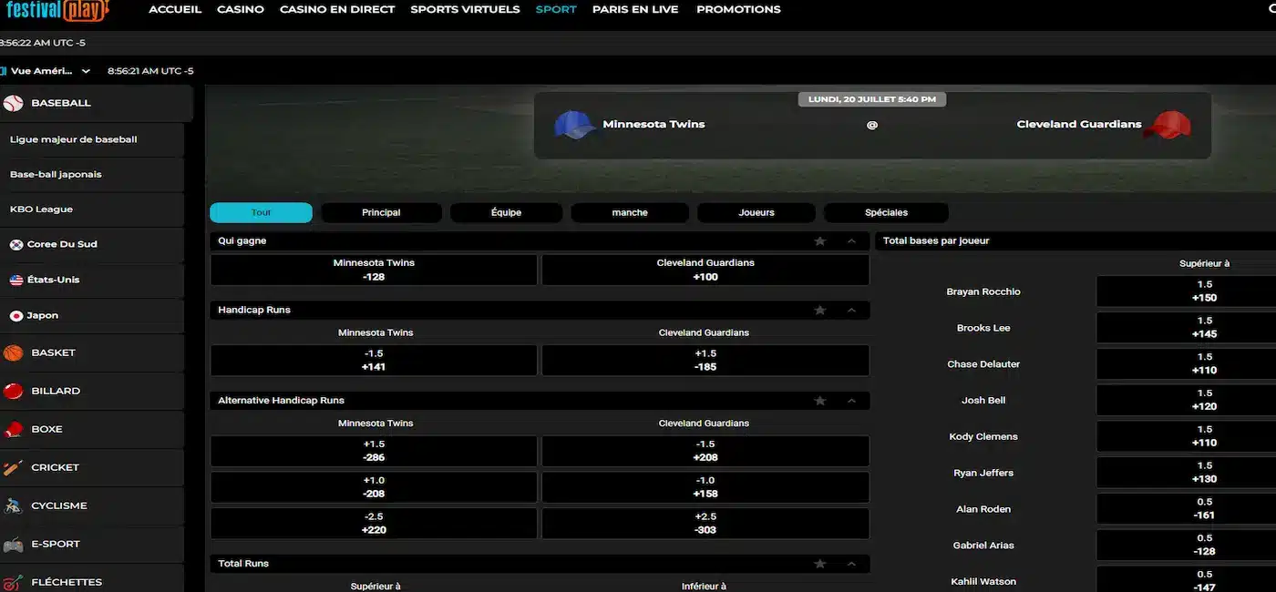Select the Cyclisme rider icon

click(x=13, y=505)
